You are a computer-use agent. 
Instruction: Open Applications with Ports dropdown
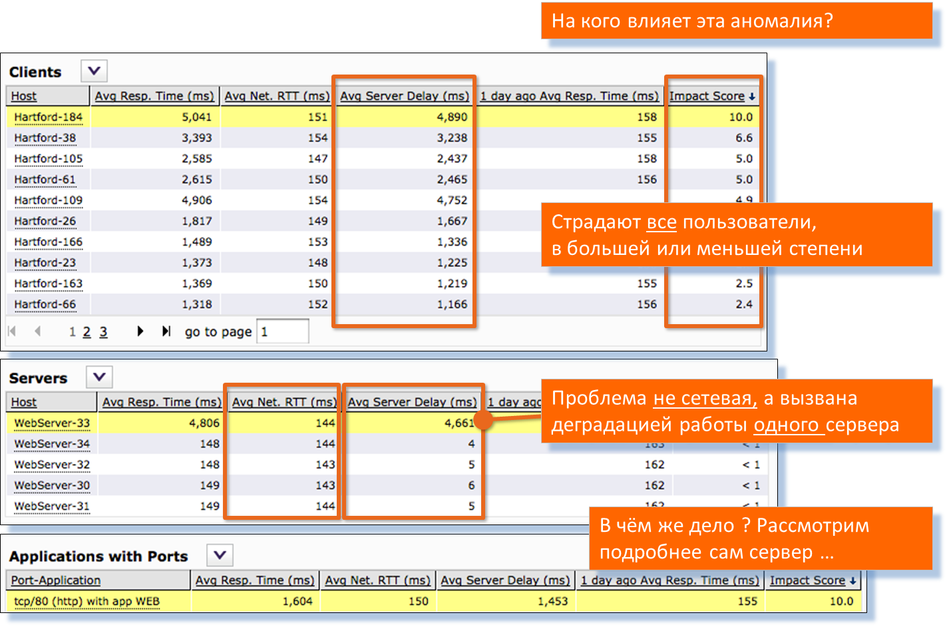tap(220, 554)
